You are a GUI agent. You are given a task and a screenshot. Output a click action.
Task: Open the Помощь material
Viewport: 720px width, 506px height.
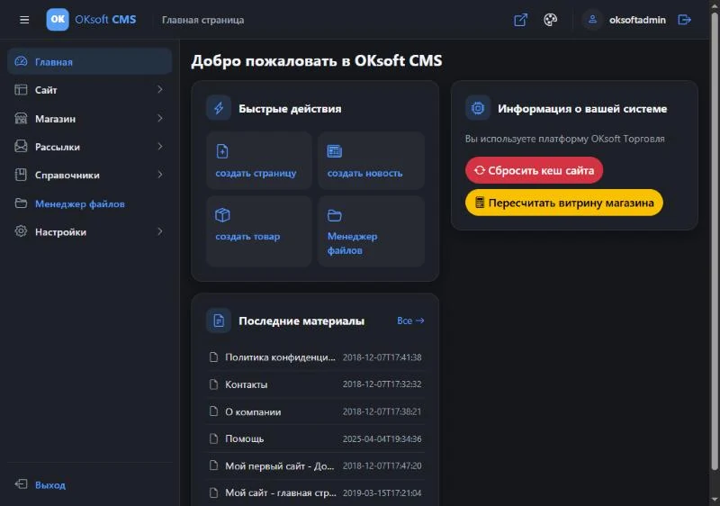pos(244,439)
